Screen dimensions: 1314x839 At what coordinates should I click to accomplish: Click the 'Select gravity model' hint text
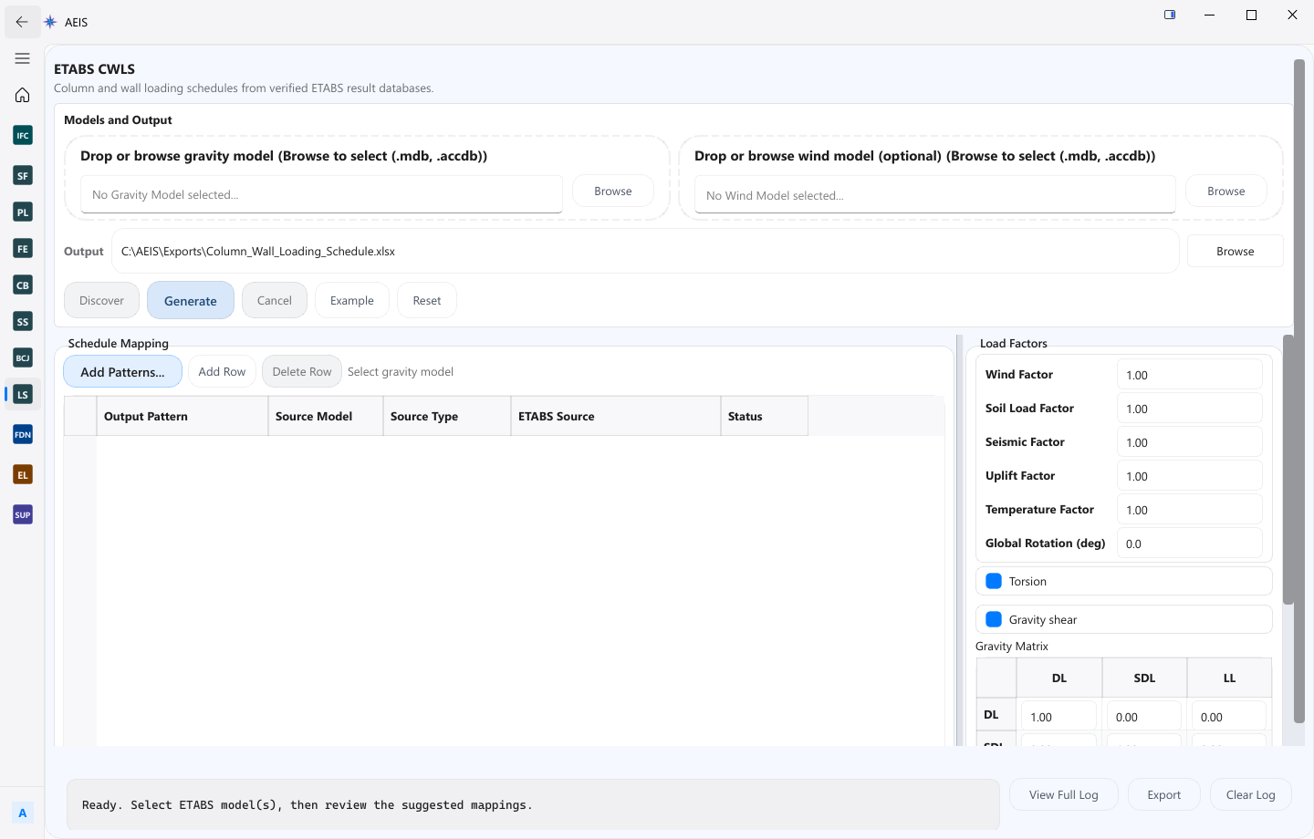pyautogui.click(x=401, y=371)
